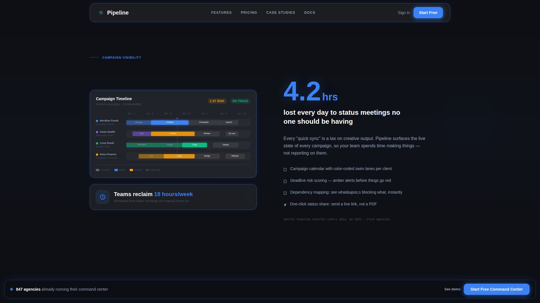Select the green Copy bar

pyautogui.click(x=195, y=145)
